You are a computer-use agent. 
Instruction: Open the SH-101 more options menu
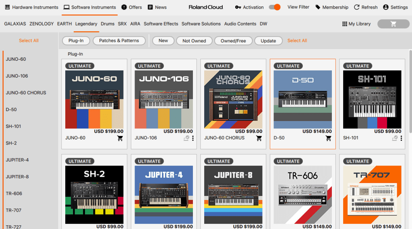pyautogui.click(x=401, y=138)
